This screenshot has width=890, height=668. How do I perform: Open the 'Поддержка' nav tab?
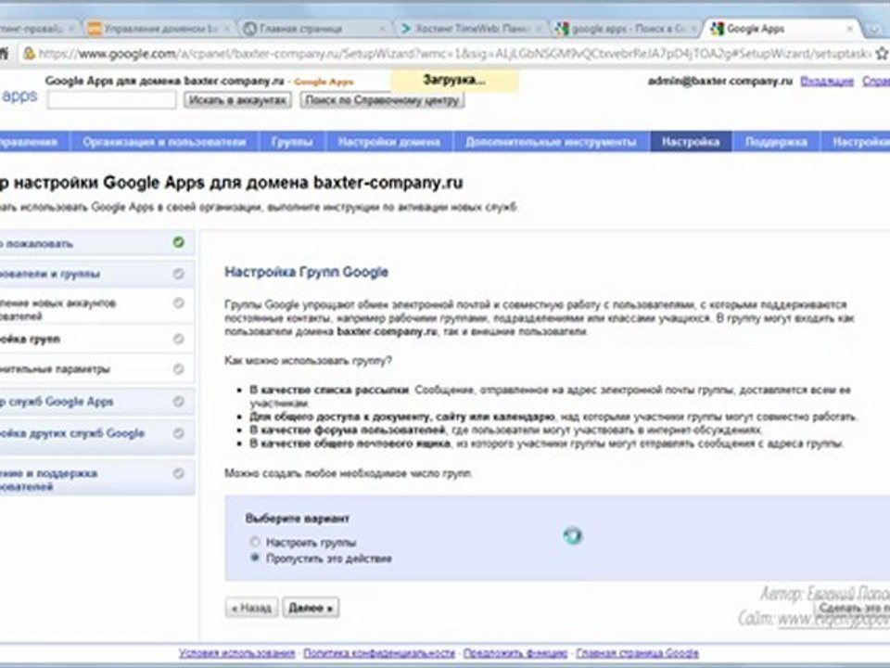776,141
